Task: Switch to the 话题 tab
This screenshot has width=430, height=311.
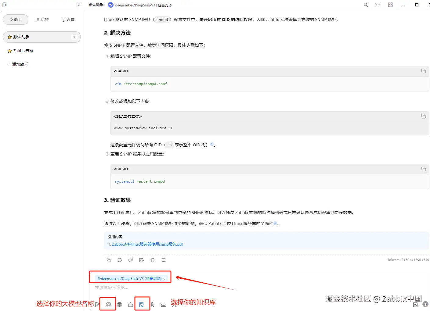Action: click(x=42, y=20)
